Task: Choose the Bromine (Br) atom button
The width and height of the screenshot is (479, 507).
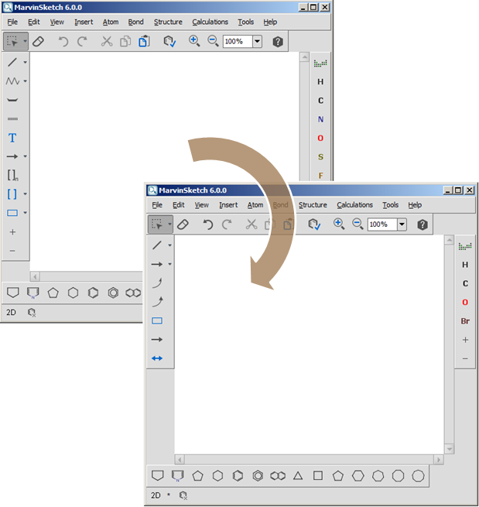Action: point(465,321)
